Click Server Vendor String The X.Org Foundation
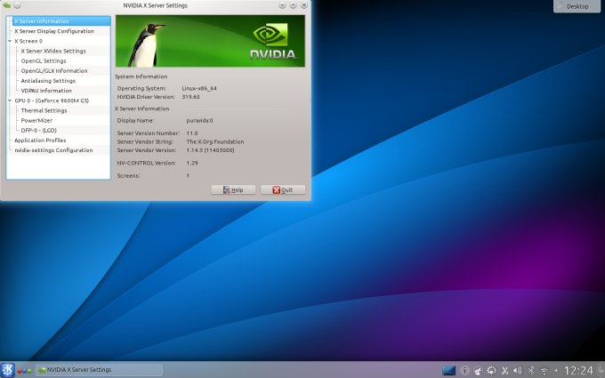This screenshot has width=605, height=378. [215, 141]
